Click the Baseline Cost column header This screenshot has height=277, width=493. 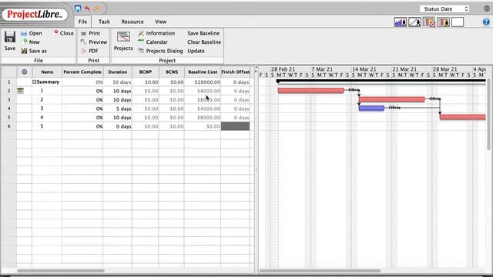(x=203, y=72)
